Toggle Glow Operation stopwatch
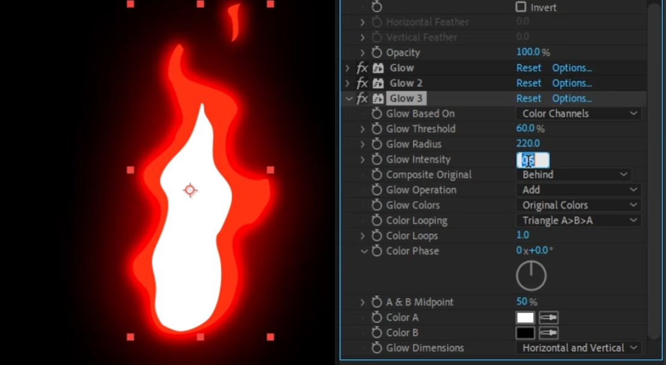The image size is (666, 365). tap(377, 190)
